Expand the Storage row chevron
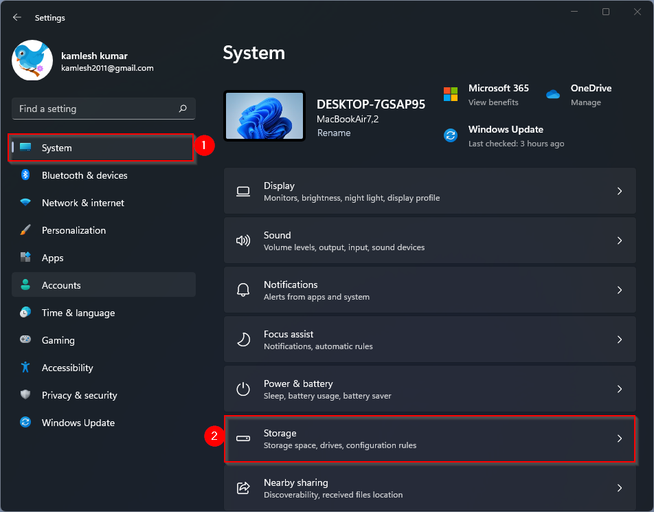Viewport: 654px width, 512px height. 619,438
